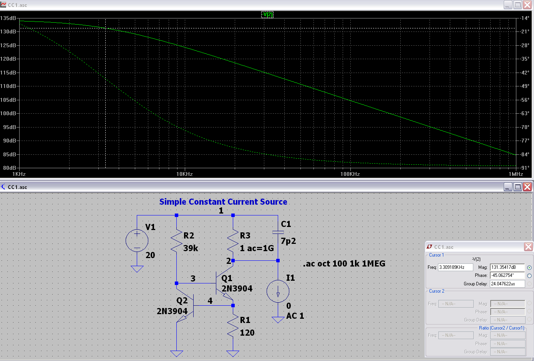
Task: Click the 'AC 1' value of I1
Action: [x=295, y=316]
